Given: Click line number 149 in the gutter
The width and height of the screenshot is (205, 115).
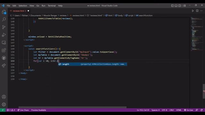Looking at the screenshot, I should pyautogui.click(x=12, y=49).
